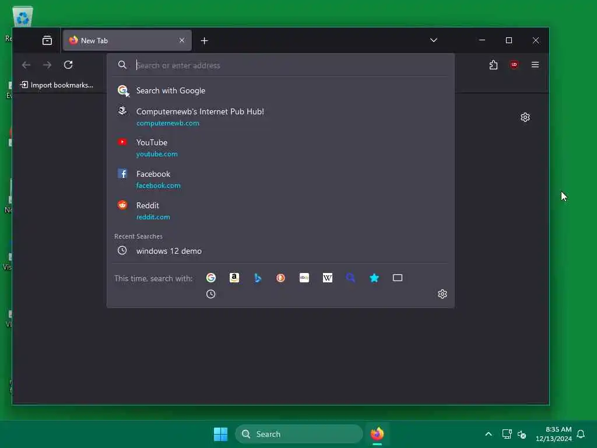
Task: Open clock showing 8:35 AM
Action: pyautogui.click(x=554, y=434)
